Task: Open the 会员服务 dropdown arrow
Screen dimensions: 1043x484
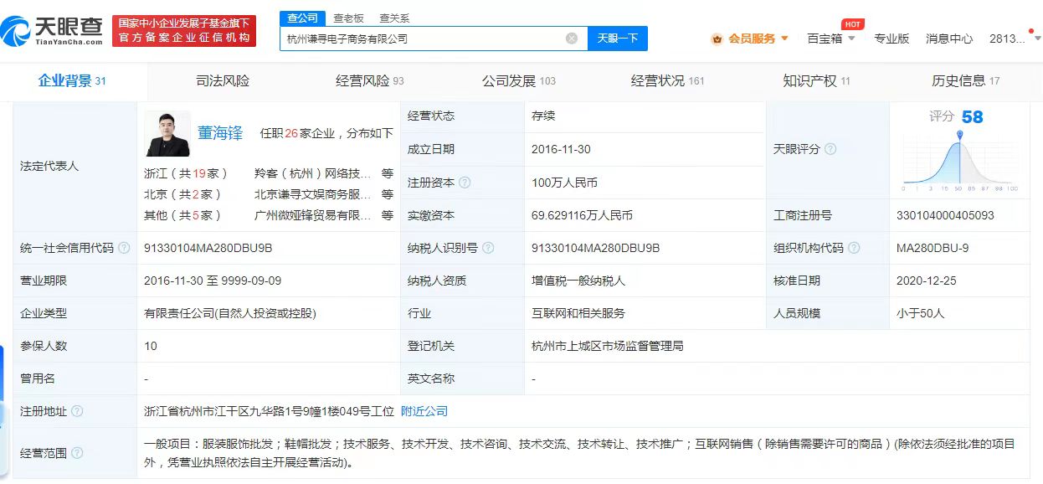Action: click(784, 39)
